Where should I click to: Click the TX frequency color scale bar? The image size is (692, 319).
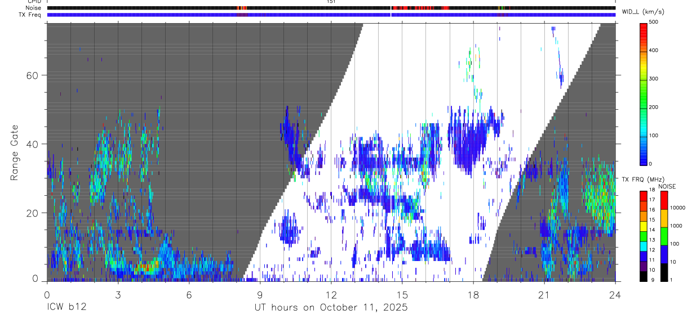(x=644, y=236)
